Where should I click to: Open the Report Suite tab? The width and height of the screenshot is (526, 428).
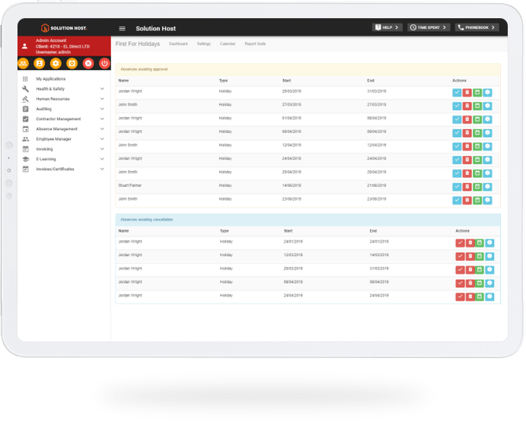point(255,44)
